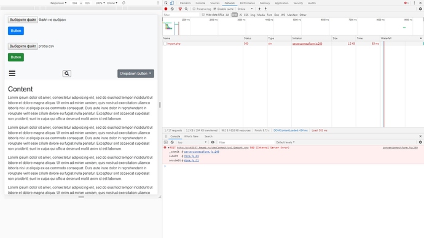424x238 pixels.
Task: Click the inspect element picker icon
Action: (166, 3)
